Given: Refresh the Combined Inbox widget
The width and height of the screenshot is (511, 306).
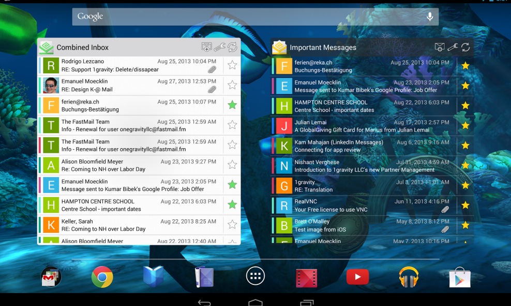Looking at the screenshot, I should pyautogui.click(x=232, y=47).
